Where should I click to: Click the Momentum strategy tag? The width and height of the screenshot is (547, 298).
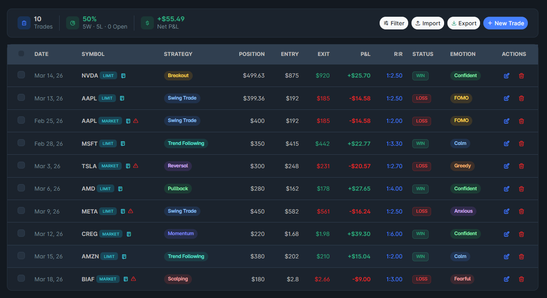point(181,234)
